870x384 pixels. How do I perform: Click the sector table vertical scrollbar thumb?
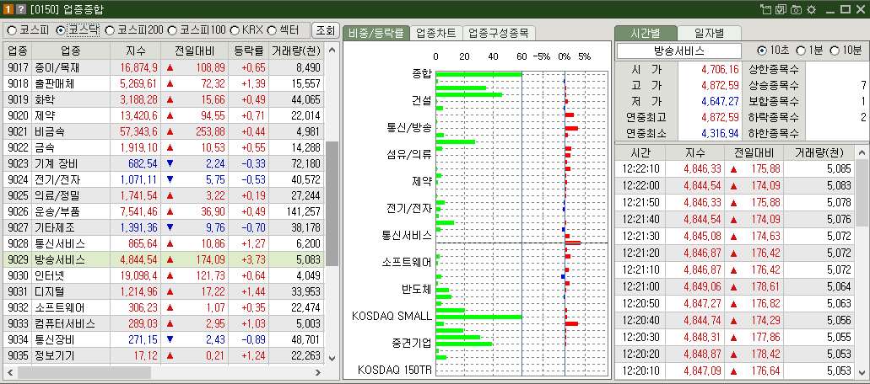332,204
